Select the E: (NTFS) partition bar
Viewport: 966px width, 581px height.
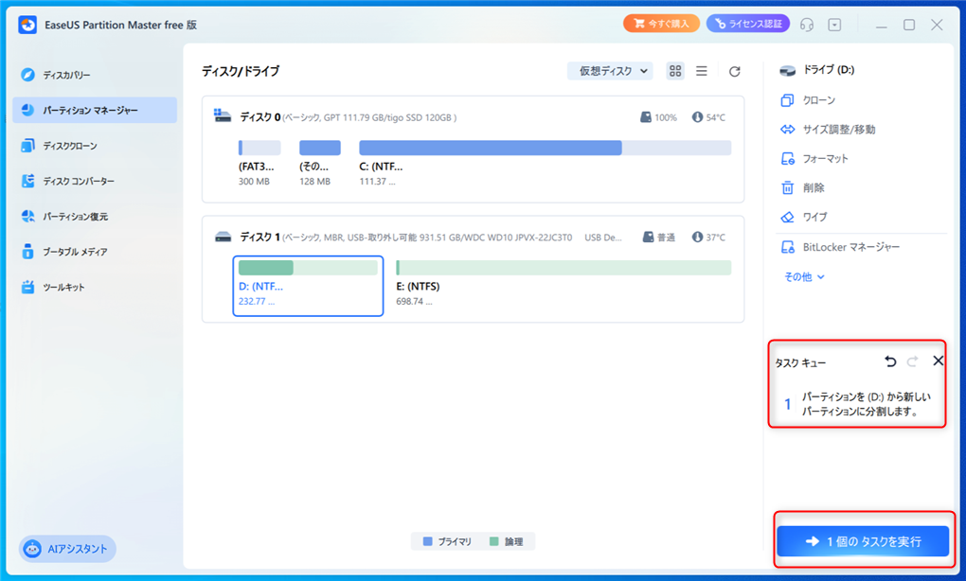(x=563, y=267)
